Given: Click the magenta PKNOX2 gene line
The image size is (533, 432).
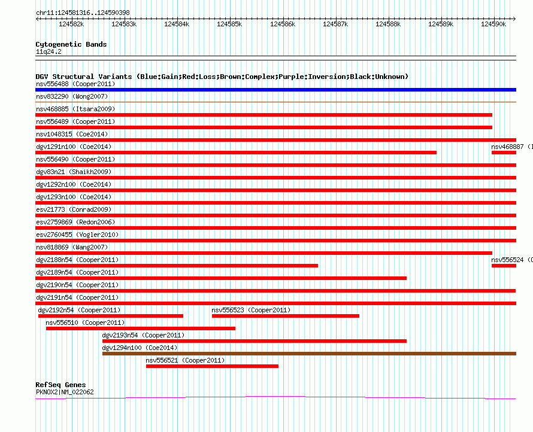Looking at the screenshot, I should click(275, 397).
